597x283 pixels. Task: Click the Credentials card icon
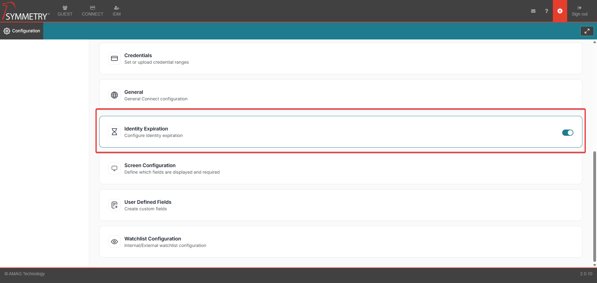[x=114, y=58]
